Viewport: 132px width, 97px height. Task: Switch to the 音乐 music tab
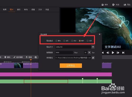tap(19, 9)
